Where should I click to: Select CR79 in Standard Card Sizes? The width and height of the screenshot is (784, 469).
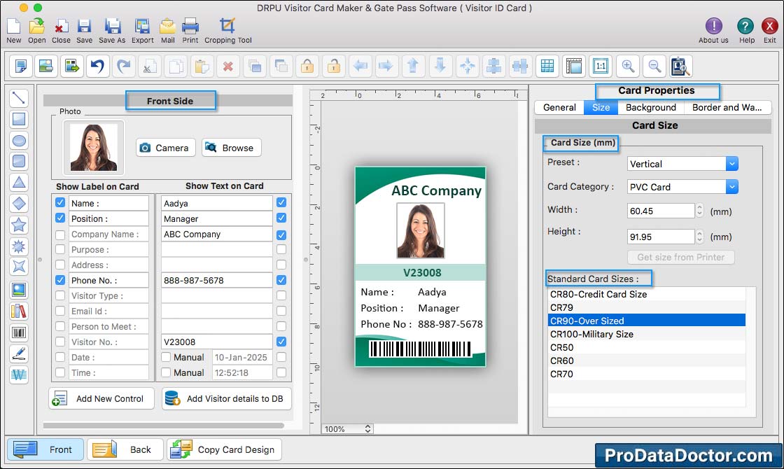647,307
